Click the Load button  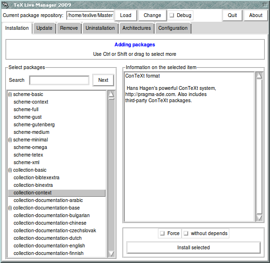[x=125, y=15]
